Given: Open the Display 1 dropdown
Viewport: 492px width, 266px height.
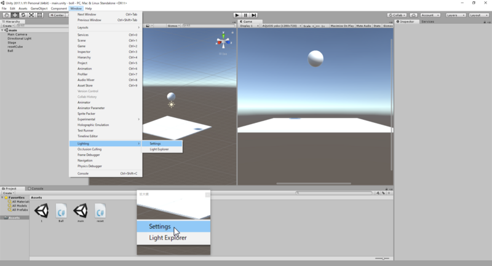Looking at the screenshot, I should pos(249,26).
